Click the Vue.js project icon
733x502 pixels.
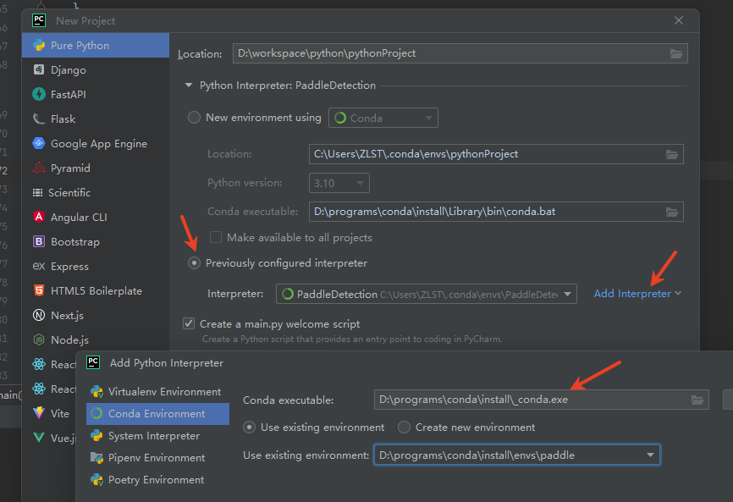pyautogui.click(x=39, y=438)
